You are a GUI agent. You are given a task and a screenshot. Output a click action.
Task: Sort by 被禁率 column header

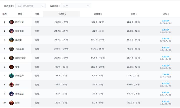pos(98,14)
